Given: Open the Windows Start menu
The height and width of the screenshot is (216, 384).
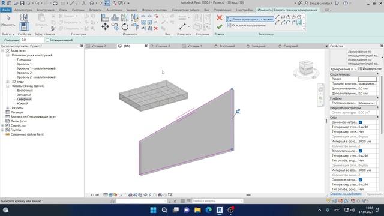Looking at the screenshot, I should 154,210.
